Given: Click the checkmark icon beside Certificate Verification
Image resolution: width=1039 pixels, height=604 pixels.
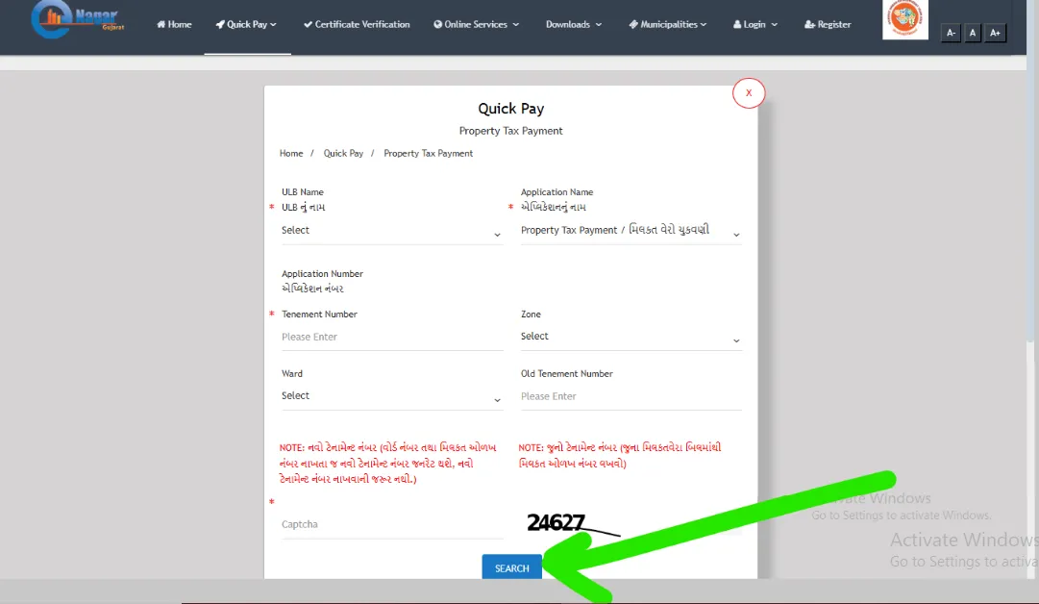Looking at the screenshot, I should [x=308, y=24].
